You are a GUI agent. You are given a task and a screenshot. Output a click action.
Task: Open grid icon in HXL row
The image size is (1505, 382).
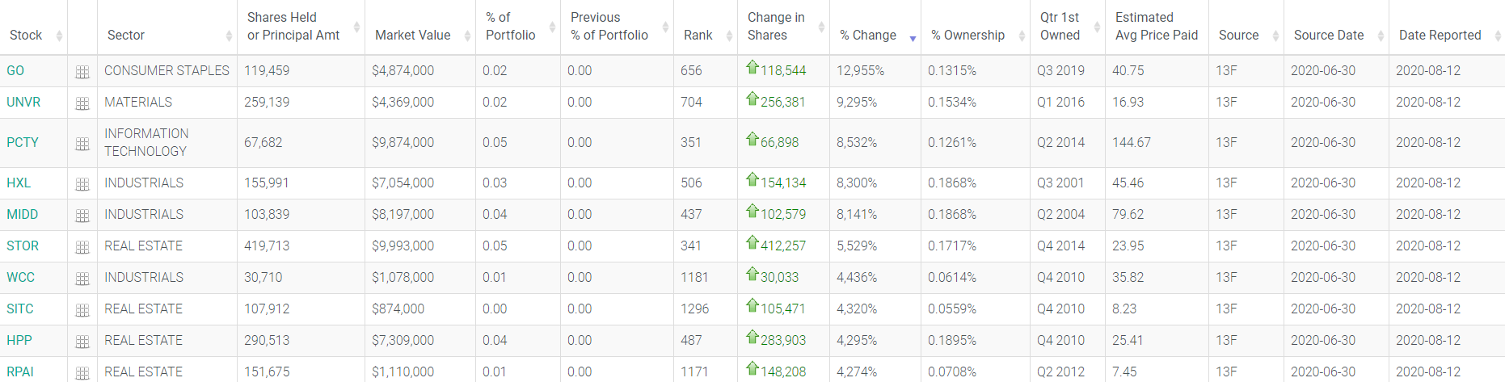(x=82, y=184)
